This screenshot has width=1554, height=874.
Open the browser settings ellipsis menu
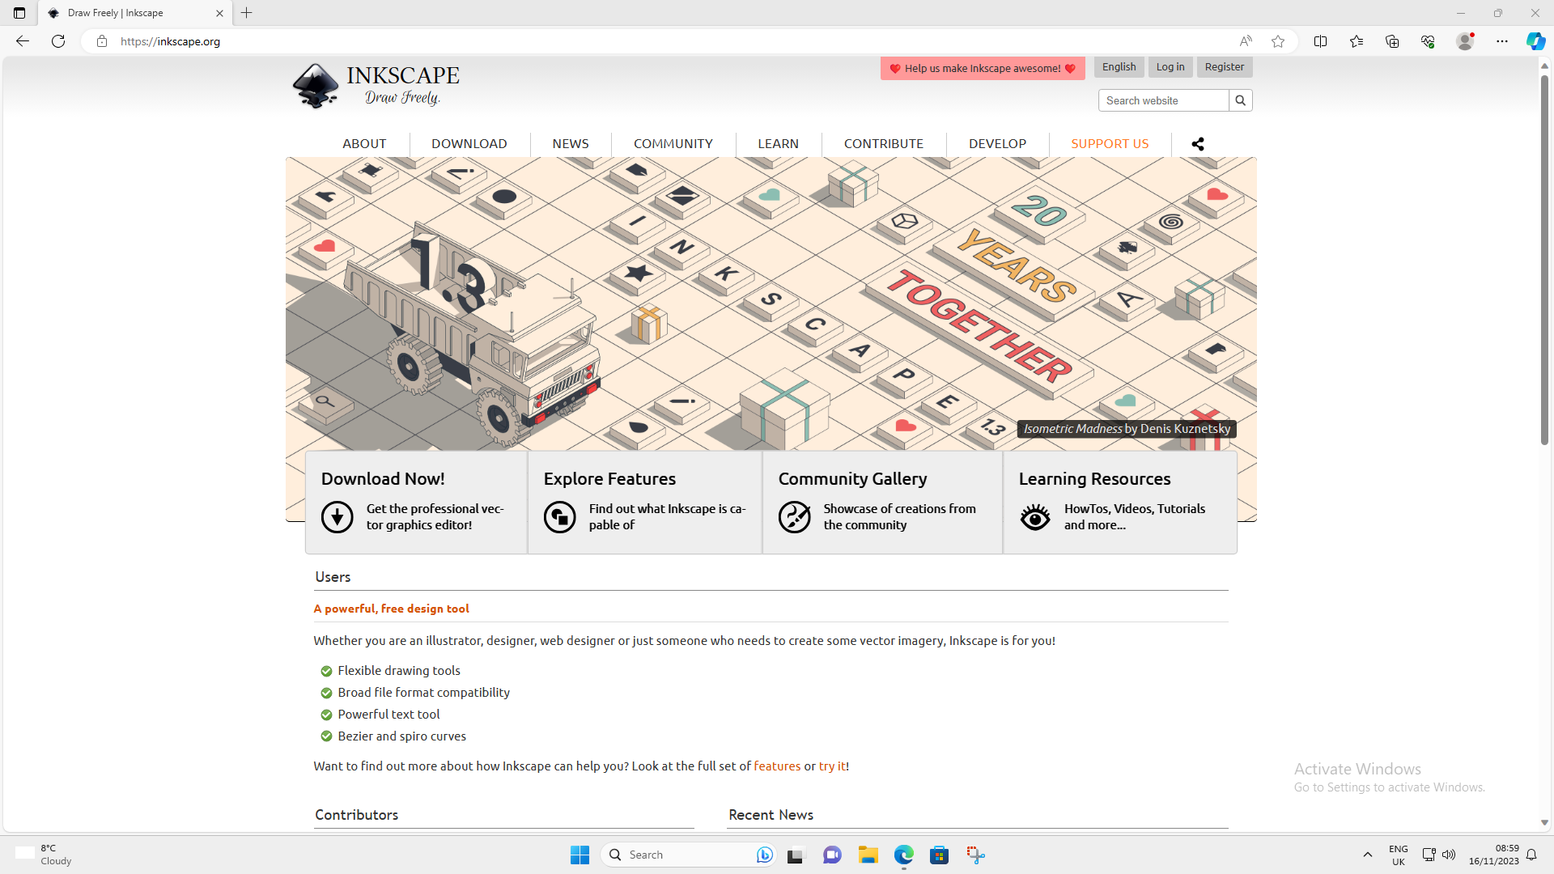tap(1503, 41)
